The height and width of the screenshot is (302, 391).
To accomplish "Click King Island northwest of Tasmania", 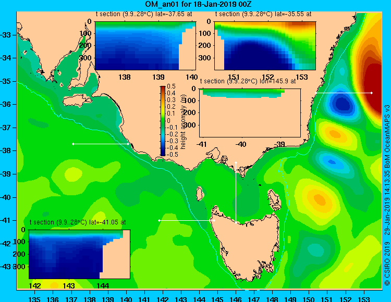I will coord(199,194).
